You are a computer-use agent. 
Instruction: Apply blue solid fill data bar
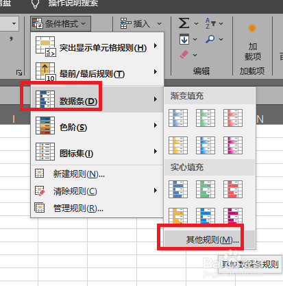178,189
